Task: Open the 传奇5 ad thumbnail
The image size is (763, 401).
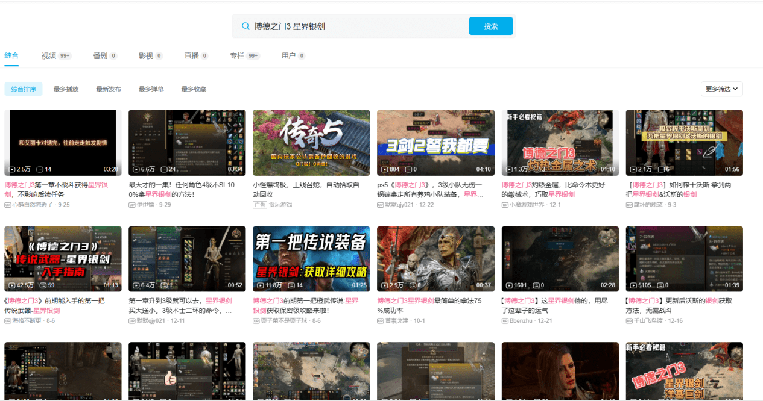Action: 311,143
